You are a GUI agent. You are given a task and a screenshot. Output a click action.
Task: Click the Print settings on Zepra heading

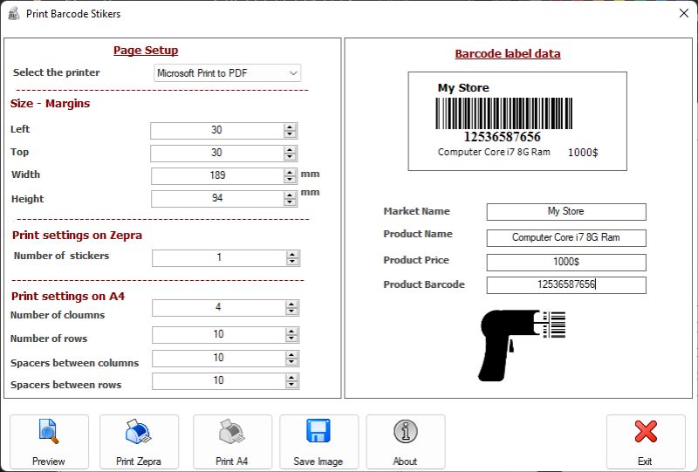point(77,235)
